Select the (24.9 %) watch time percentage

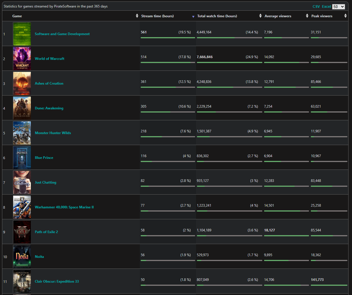point(252,57)
